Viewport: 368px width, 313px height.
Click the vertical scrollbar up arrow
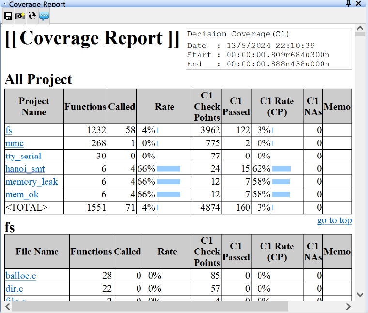[x=360, y=28]
